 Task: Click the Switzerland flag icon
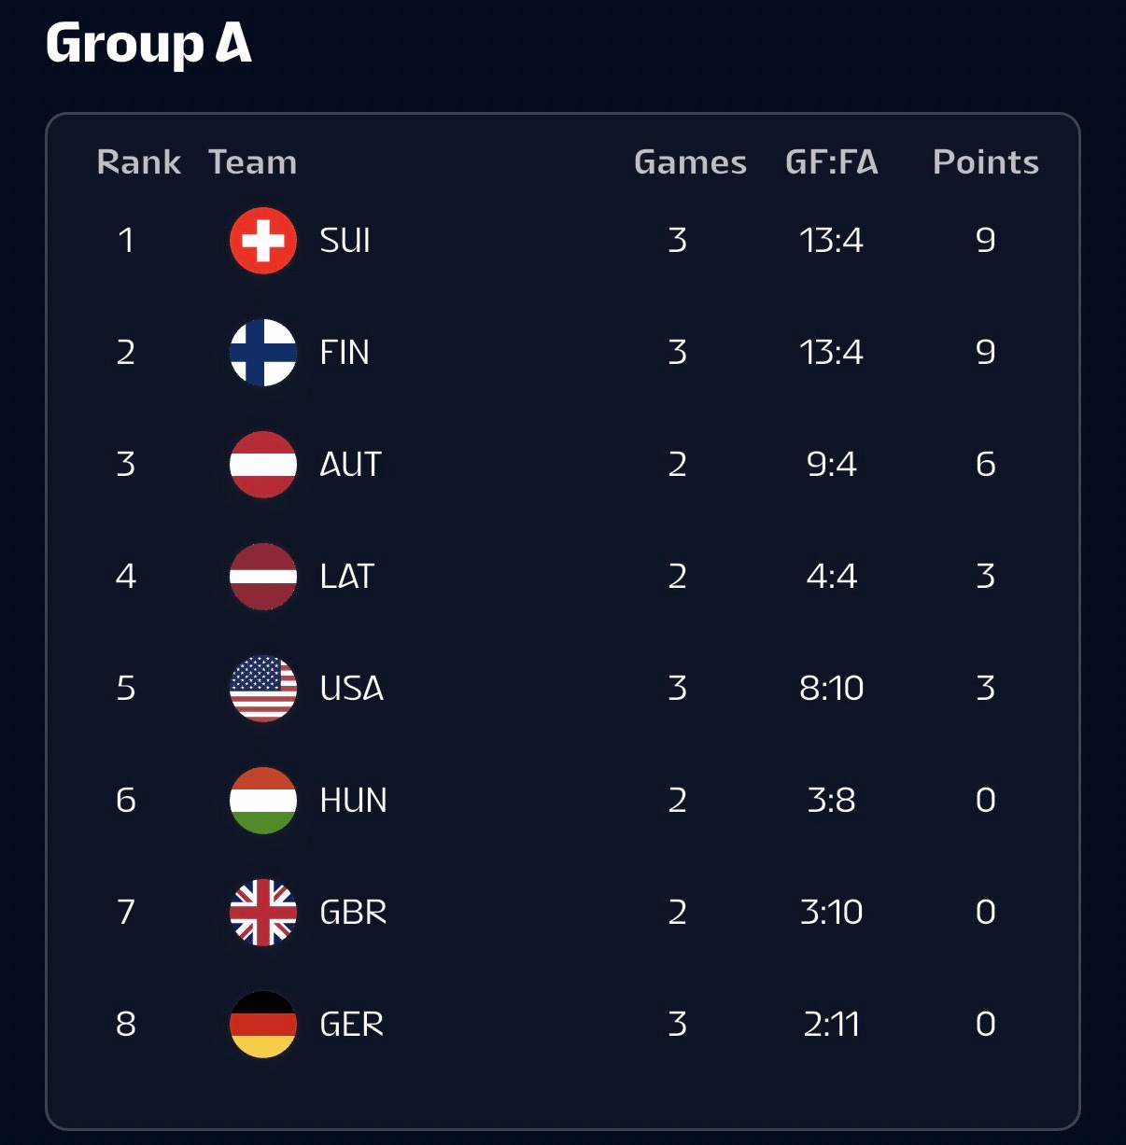[263, 241]
